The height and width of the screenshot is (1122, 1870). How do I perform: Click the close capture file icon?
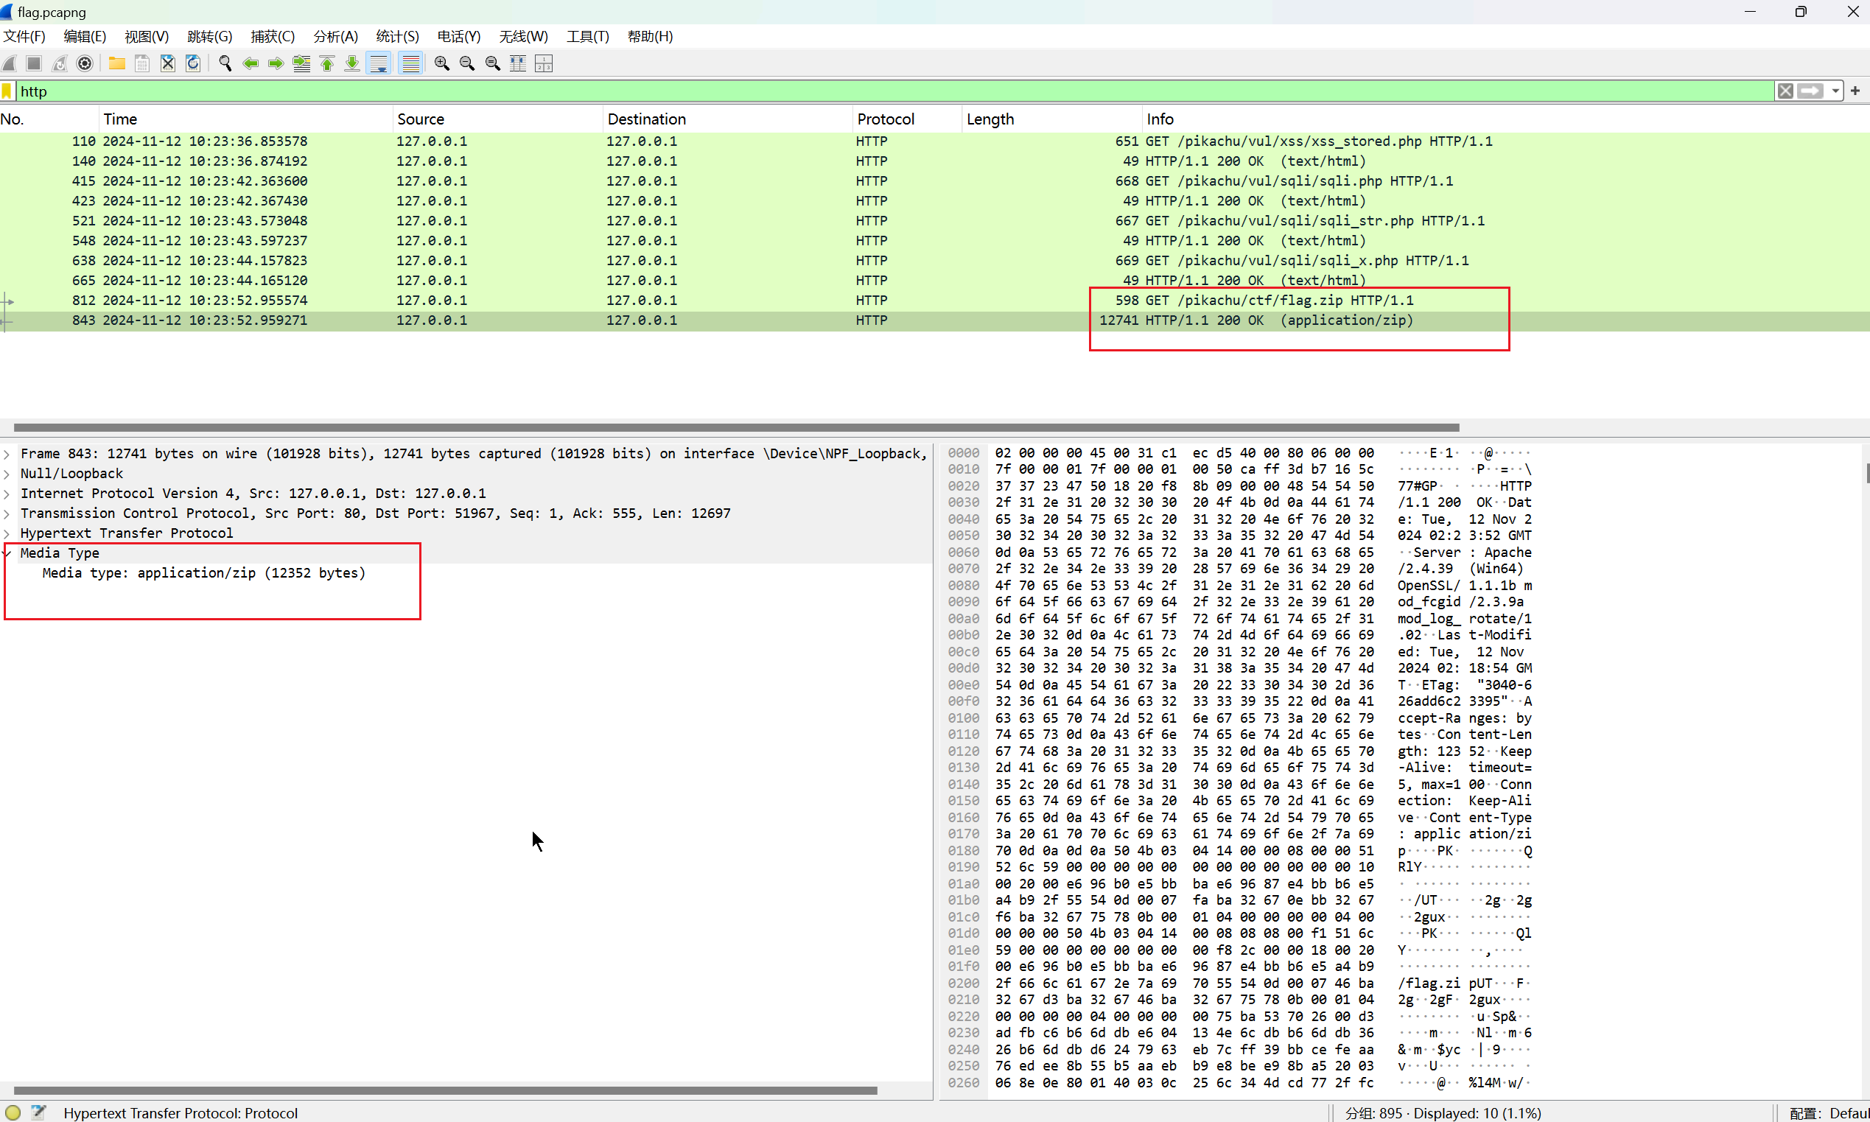click(x=168, y=63)
